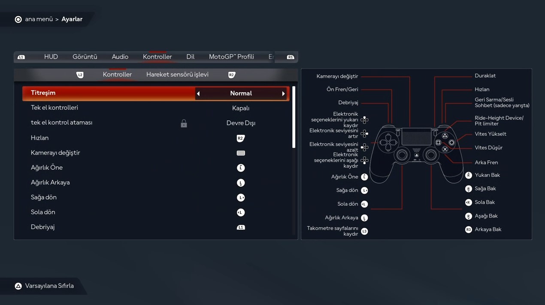Go back to ana menü breadcrumb
The width and height of the screenshot is (545, 305).
pos(39,19)
